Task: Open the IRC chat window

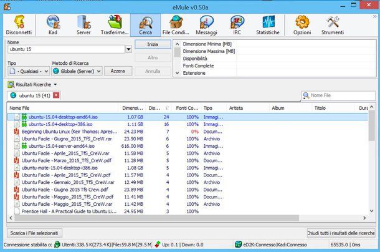Action: click(237, 25)
